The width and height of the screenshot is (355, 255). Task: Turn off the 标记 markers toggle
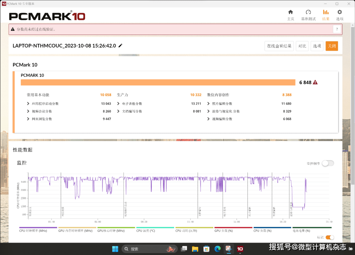point(330,237)
